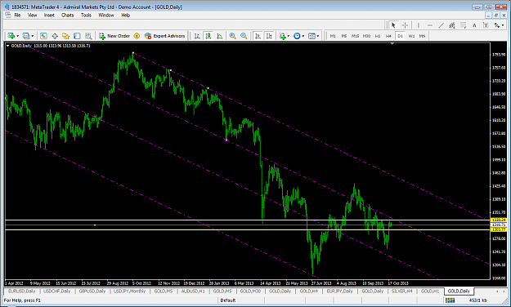The image size is (511, 307).
Task: Open the Arrows objects dropdown arrow
Action: 503,25
